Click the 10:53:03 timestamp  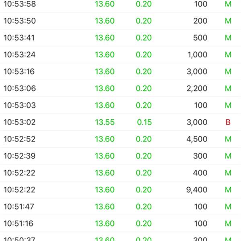pos(20,105)
